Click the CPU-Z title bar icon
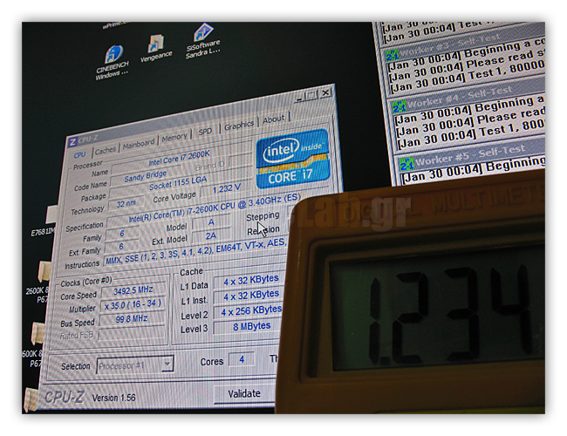Viewport: 567px width, 436px height. (x=72, y=141)
